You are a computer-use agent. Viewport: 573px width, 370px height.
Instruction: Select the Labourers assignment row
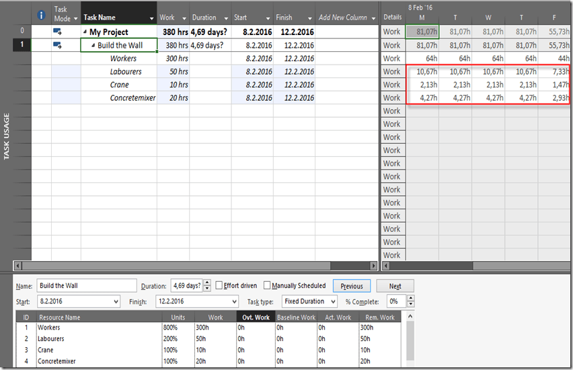[126, 71]
